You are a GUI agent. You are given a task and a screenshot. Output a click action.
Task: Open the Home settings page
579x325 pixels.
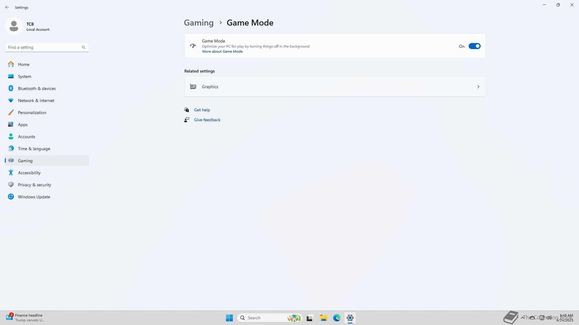[24, 64]
